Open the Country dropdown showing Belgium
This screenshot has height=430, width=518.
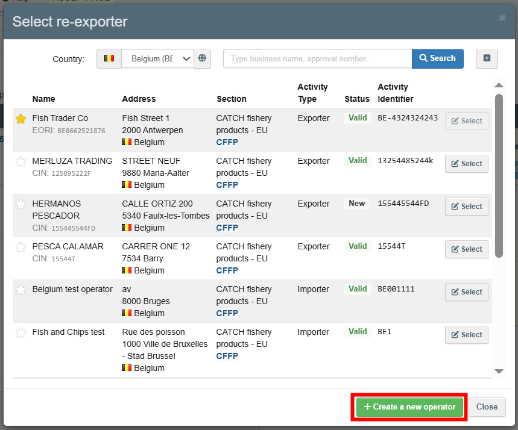157,58
